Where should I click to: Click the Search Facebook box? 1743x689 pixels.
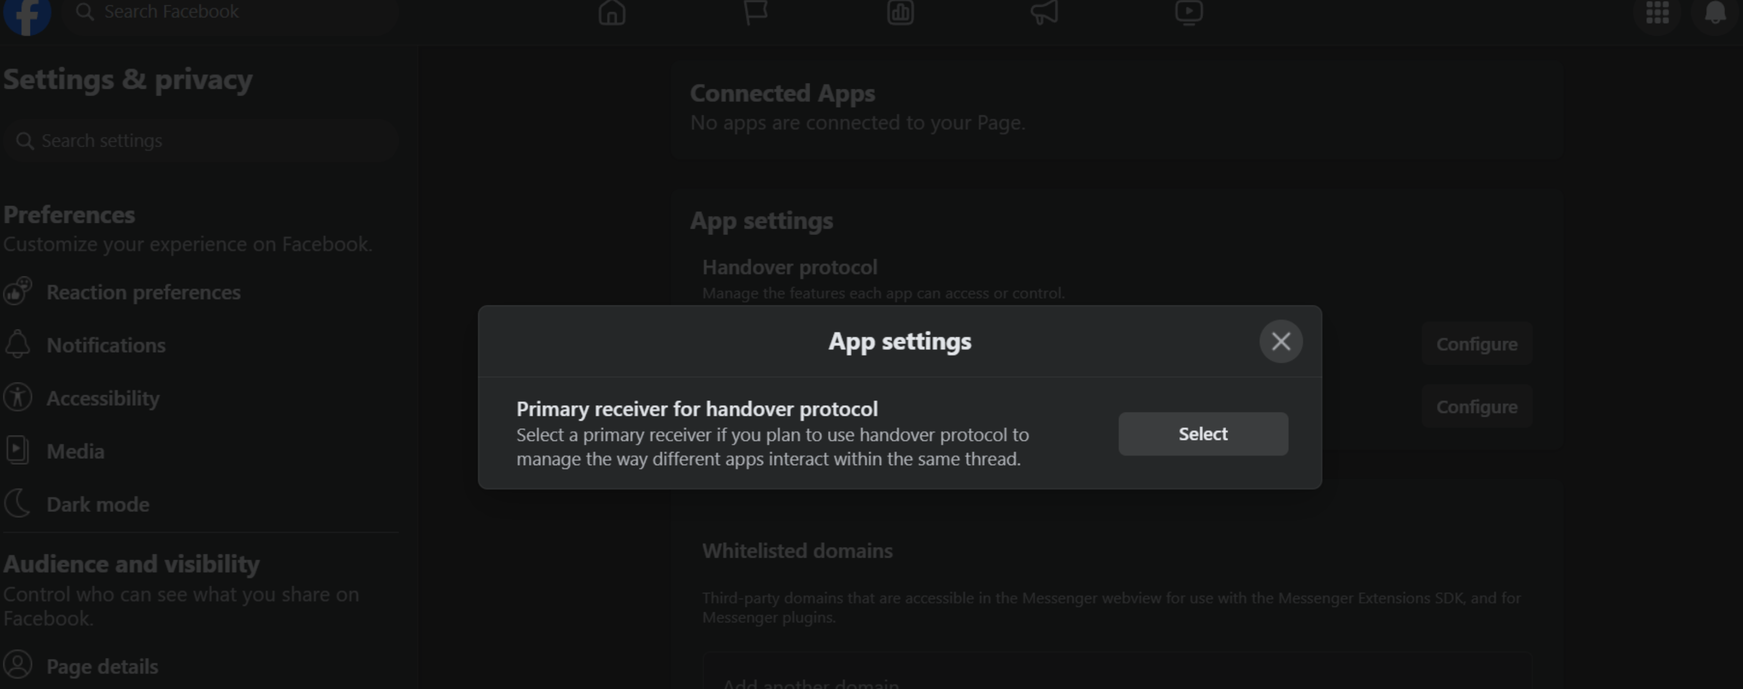pyautogui.click(x=230, y=12)
